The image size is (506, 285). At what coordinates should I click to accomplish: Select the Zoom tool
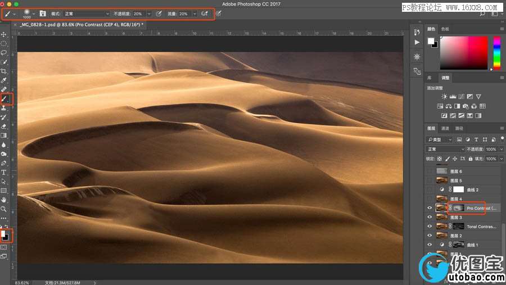pos(4,209)
